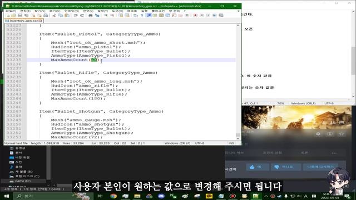The width and height of the screenshot is (356, 200).
Task: Click the star favorite icon in Steam
Action: (341, 134)
